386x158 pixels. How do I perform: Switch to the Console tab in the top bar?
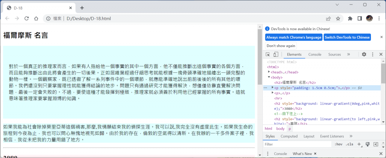315,54
